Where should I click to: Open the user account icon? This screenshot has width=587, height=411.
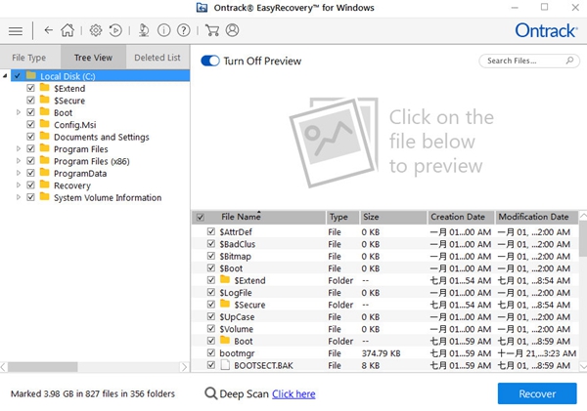[232, 30]
